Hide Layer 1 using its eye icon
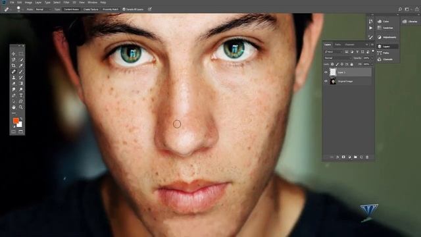Screen dimensions: 421x237 (326, 72)
